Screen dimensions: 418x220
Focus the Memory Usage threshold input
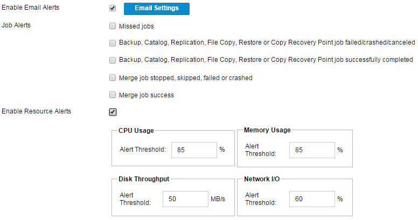coord(311,150)
